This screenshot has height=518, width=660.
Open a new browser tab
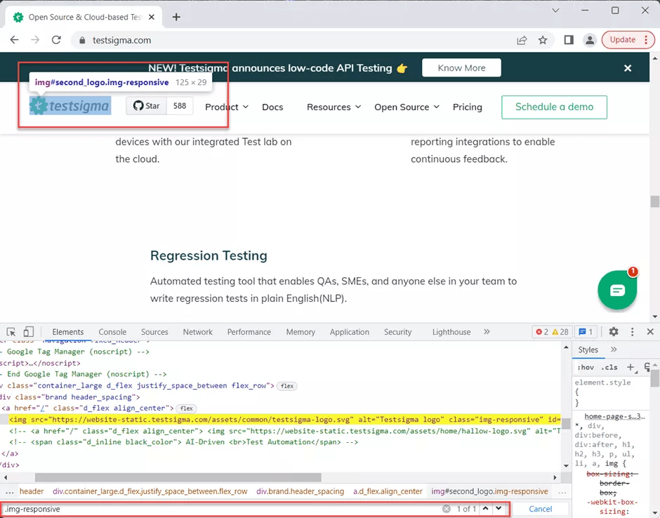click(x=176, y=17)
